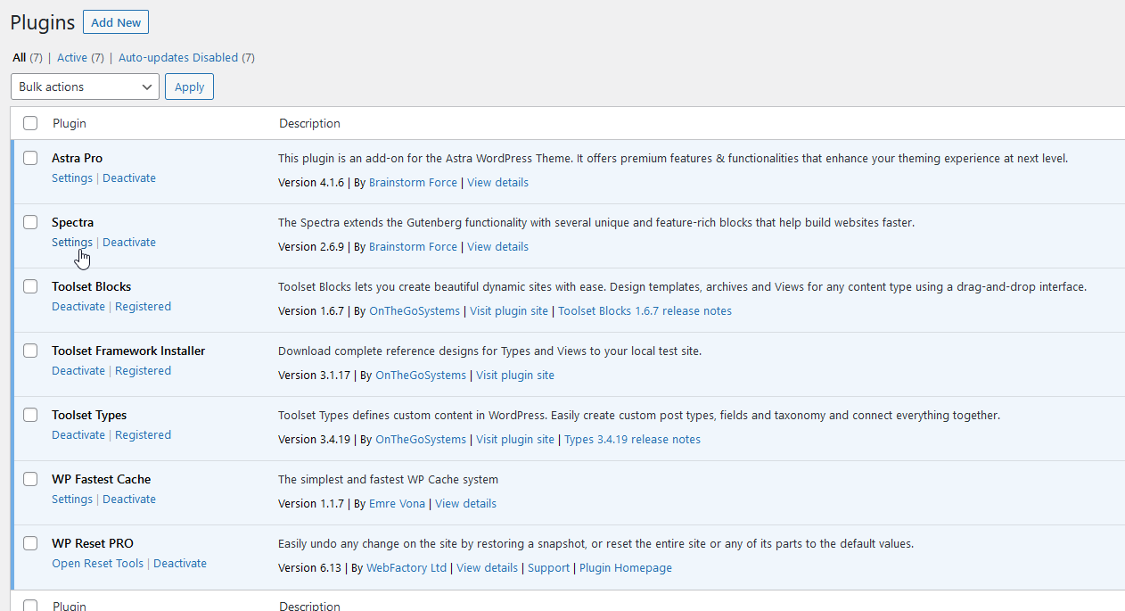The width and height of the screenshot is (1125, 611).
Task: Click Registered under Toolset Blocks
Action: (x=143, y=306)
